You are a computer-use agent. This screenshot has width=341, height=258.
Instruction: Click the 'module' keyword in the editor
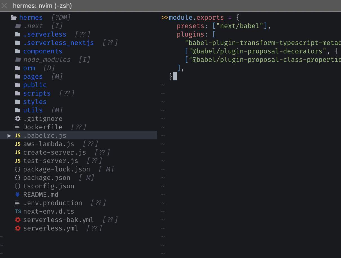181,17
